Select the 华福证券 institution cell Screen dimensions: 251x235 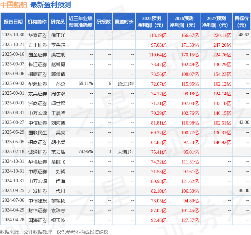38,162
